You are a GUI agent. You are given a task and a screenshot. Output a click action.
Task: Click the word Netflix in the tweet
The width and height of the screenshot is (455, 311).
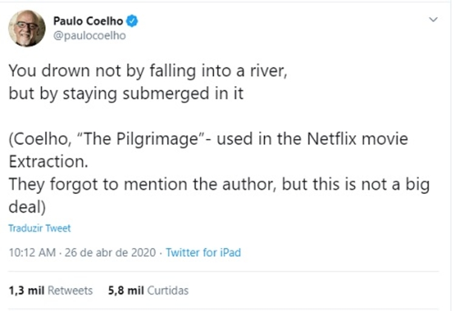pos(334,139)
